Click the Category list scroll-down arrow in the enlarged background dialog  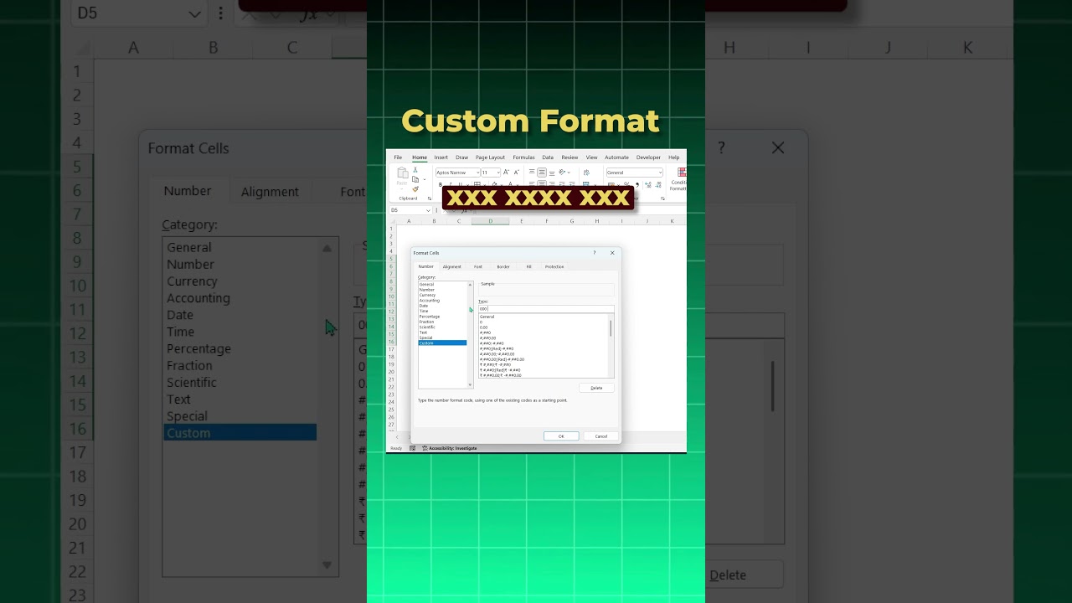coord(327,565)
